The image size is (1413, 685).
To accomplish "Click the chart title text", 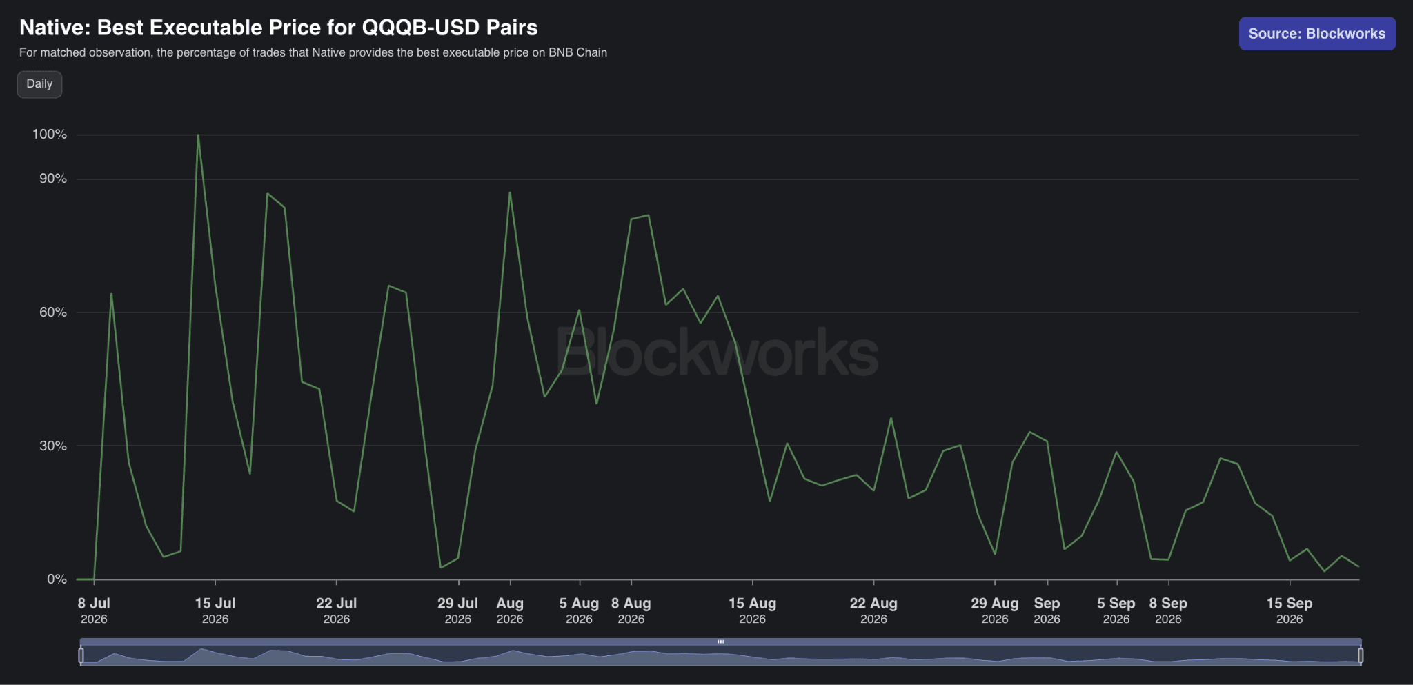I will tap(279, 28).
